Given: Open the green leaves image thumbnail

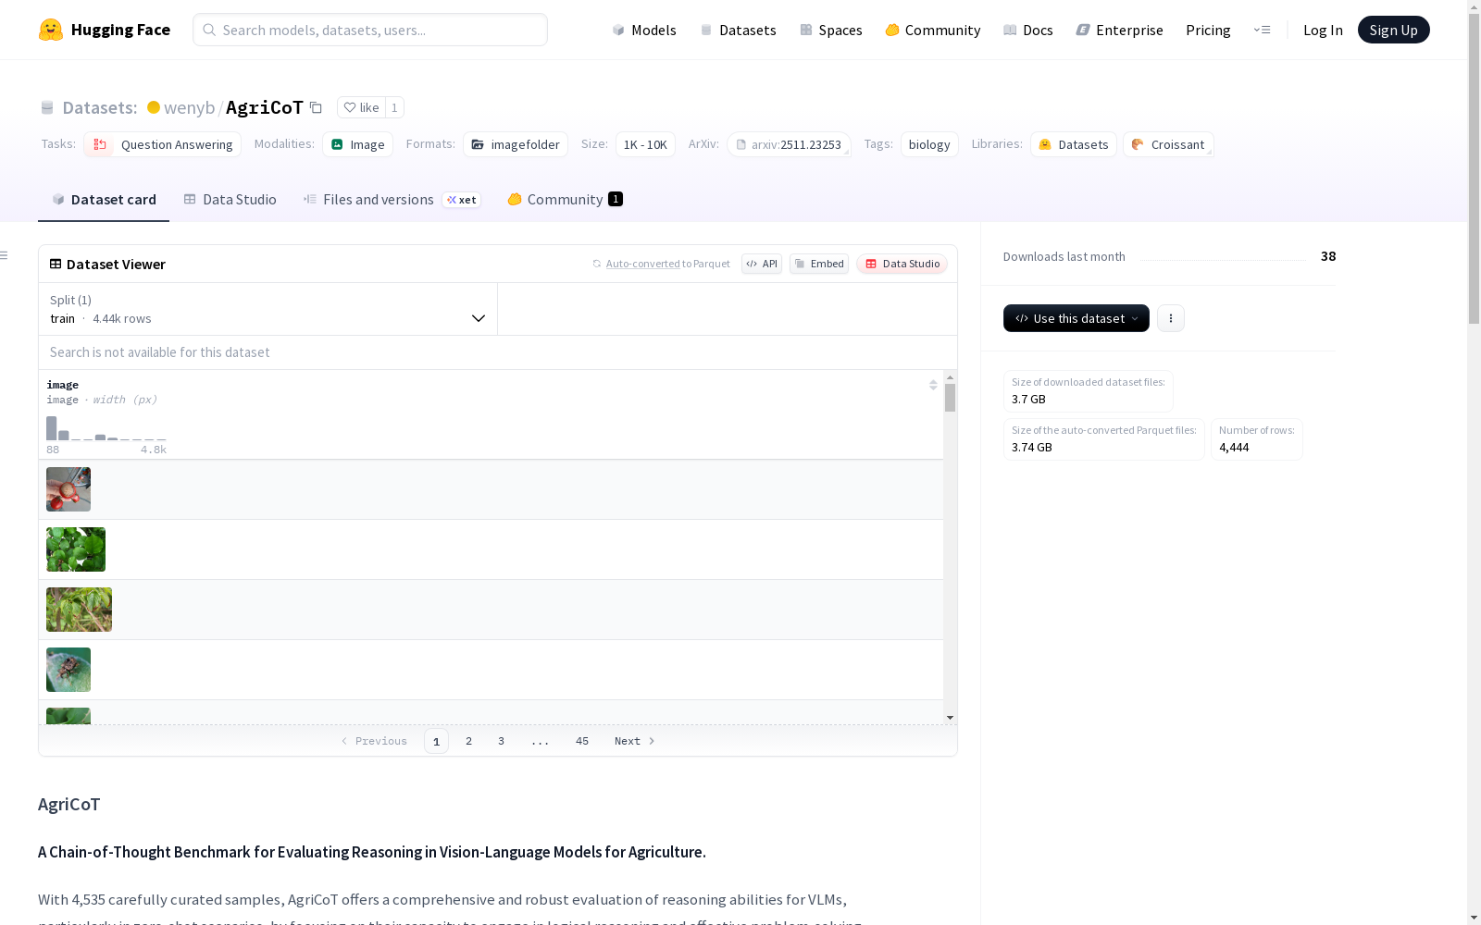Looking at the screenshot, I should (76, 549).
